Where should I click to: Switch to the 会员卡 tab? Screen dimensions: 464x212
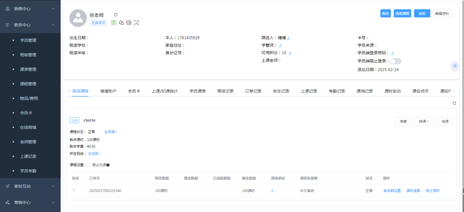[134, 91]
